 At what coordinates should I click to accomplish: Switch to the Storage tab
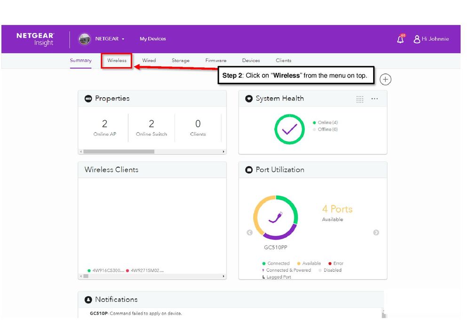coord(181,61)
